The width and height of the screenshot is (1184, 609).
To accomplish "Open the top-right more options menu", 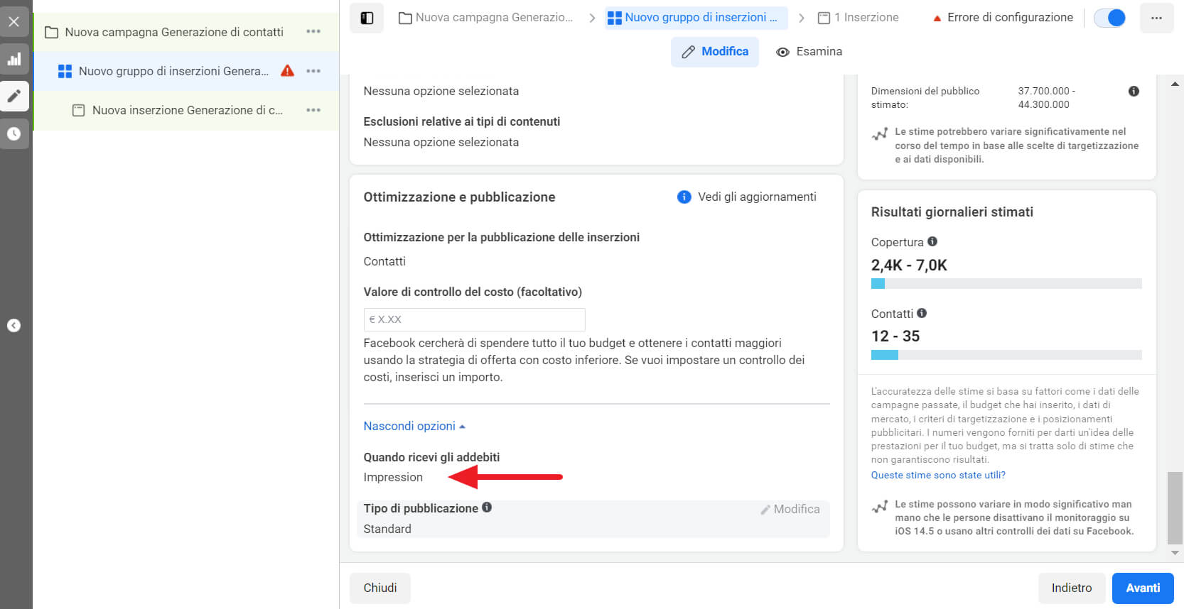I will coord(1156,18).
